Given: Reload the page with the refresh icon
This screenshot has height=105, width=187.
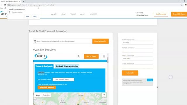Looking at the screenshot, I should pos(5,5).
